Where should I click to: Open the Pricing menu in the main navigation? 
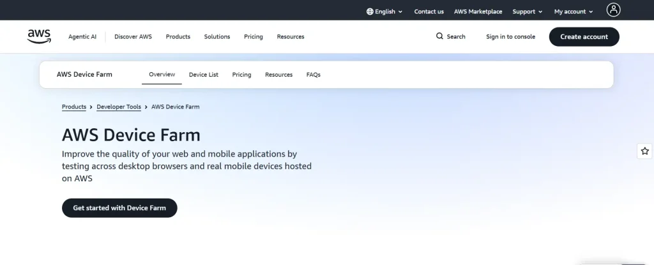(x=253, y=37)
